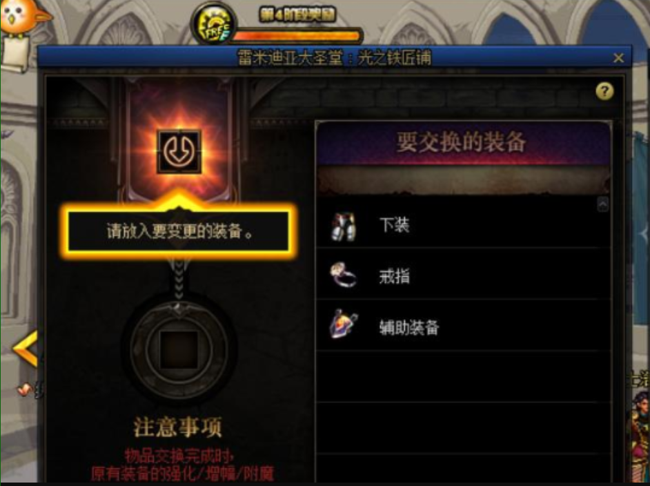Click the FREE gear badge icon
Viewport: 650px width, 486px height.
click(x=213, y=23)
